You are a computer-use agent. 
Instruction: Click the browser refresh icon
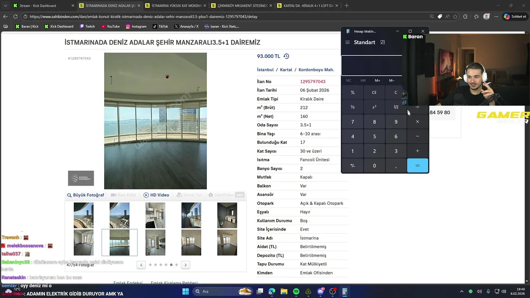click(x=15, y=17)
